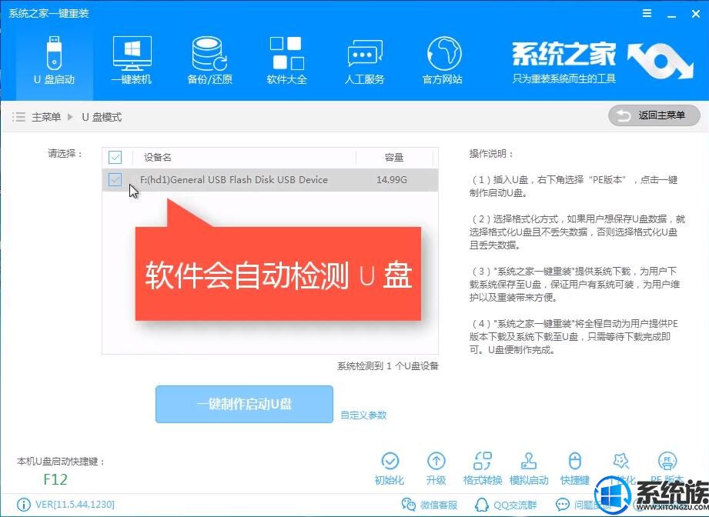Click the 14.99G capacity value
Screen dimensions: 709x517
point(392,180)
